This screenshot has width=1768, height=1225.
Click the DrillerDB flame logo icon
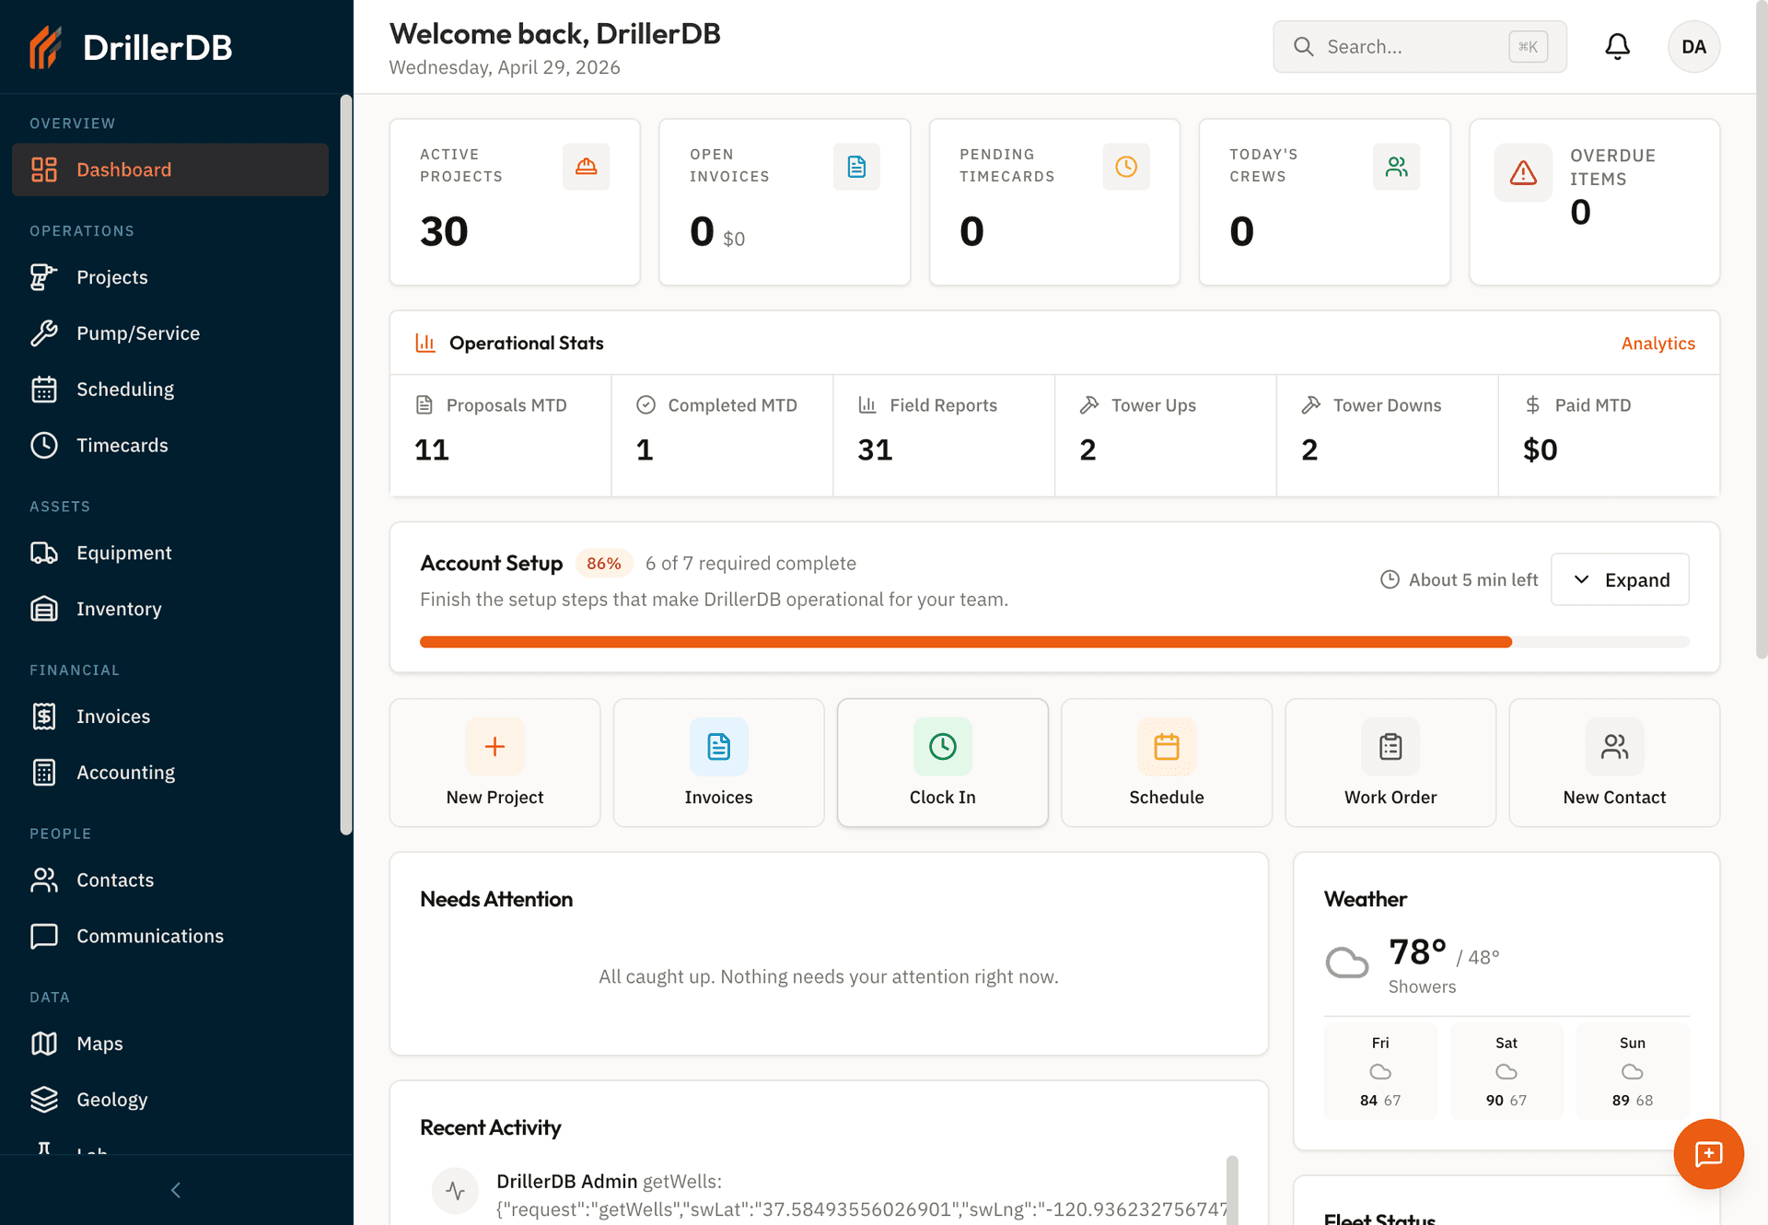[45, 47]
